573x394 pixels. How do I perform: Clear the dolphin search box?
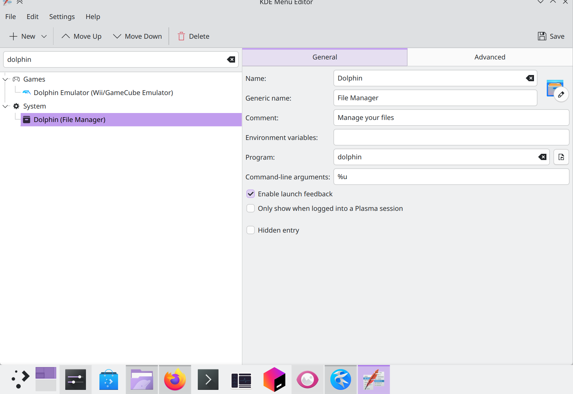coord(231,59)
